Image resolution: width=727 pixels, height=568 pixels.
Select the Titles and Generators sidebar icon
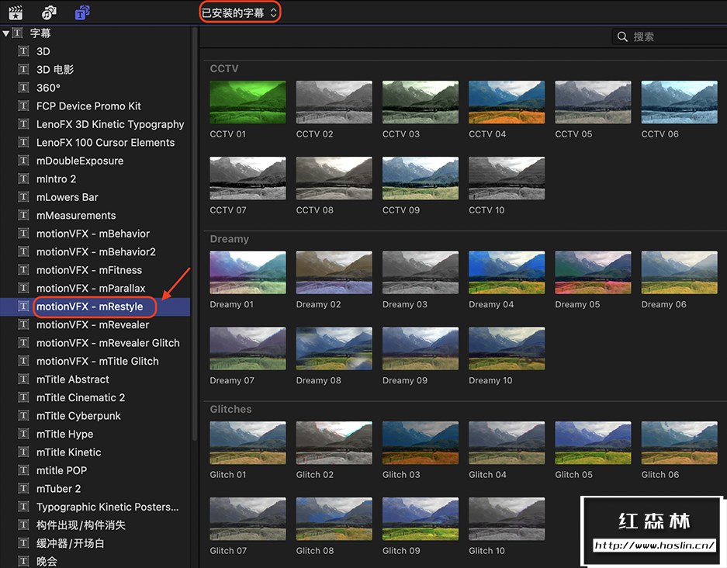82,12
